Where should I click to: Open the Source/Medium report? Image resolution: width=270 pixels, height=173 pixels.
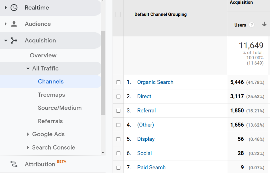point(60,108)
